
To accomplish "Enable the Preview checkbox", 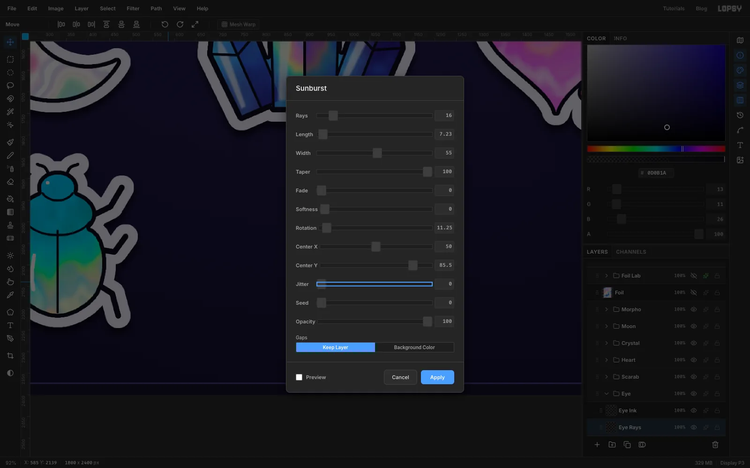I will coord(299,377).
